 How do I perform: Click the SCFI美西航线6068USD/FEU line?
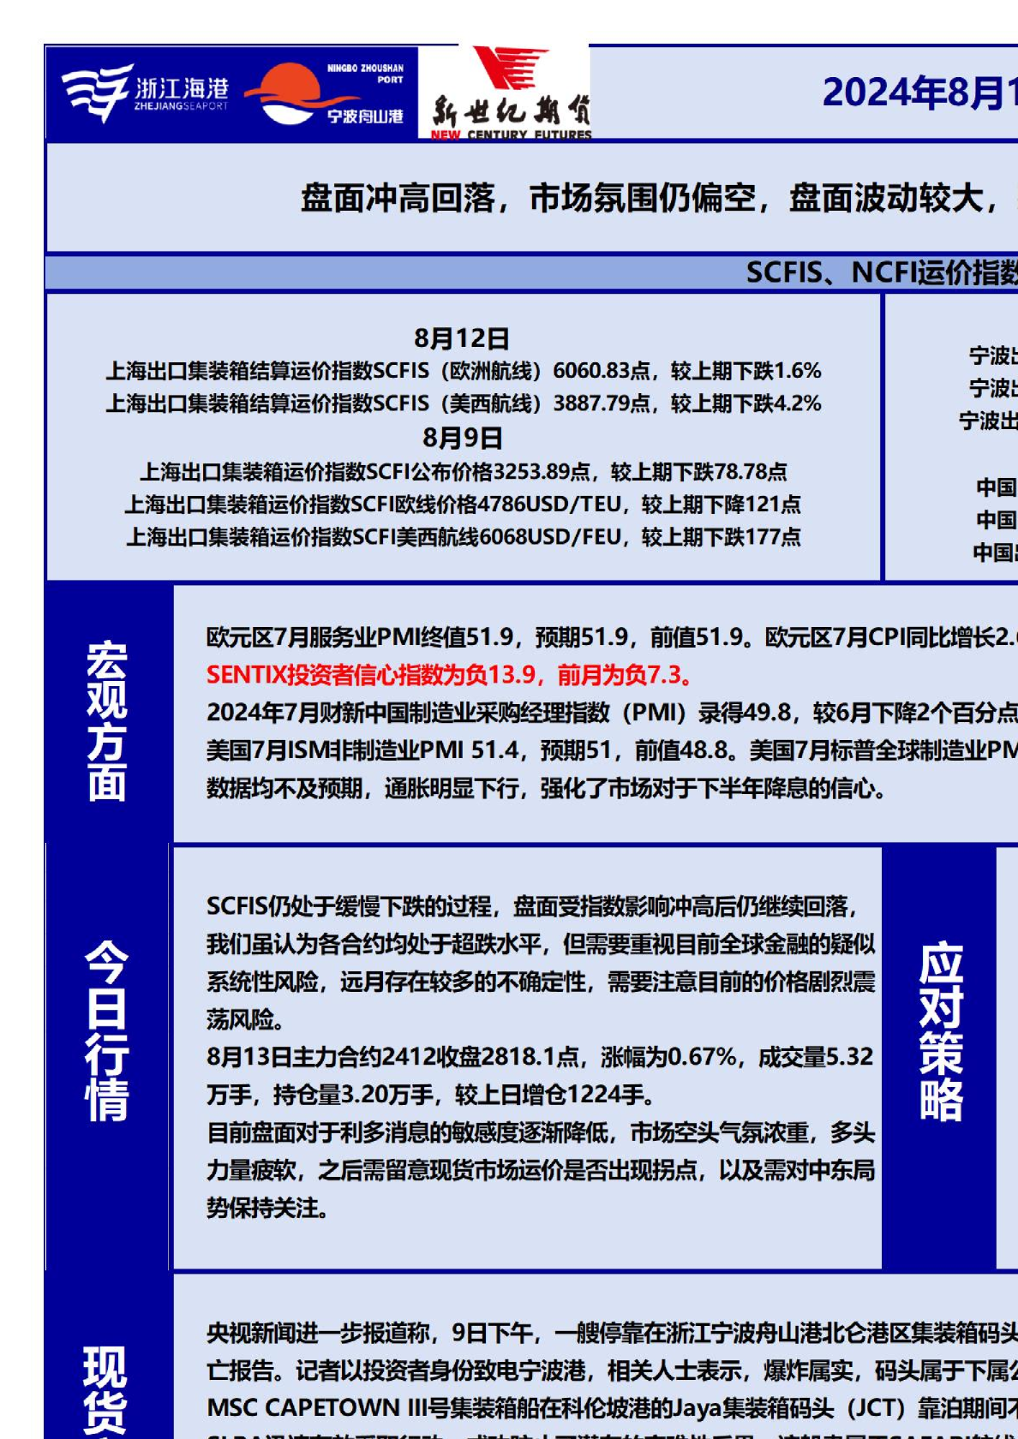(463, 537)
